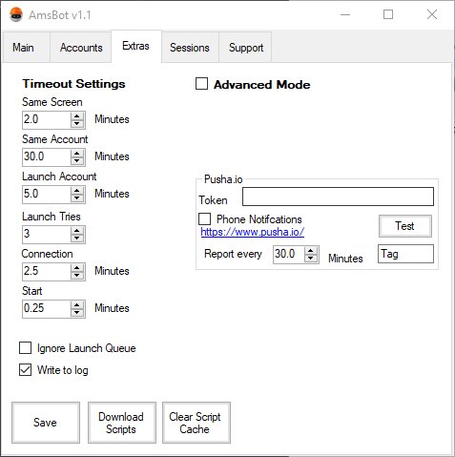This screenshot has width=455, height=457.
Task: Click the AmsBot app icon in title bar
Action: 16,14
